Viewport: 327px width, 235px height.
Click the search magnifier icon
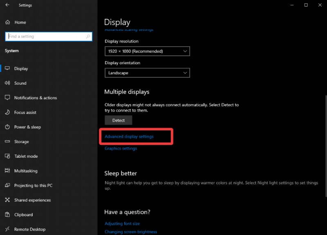click(x=88, y=36)
